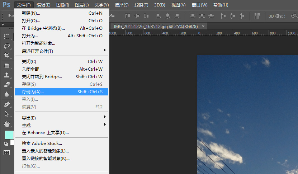Click Distribute horizontal centers icon
This screenshot has height=174, width=298.
(x=233, y=16)
